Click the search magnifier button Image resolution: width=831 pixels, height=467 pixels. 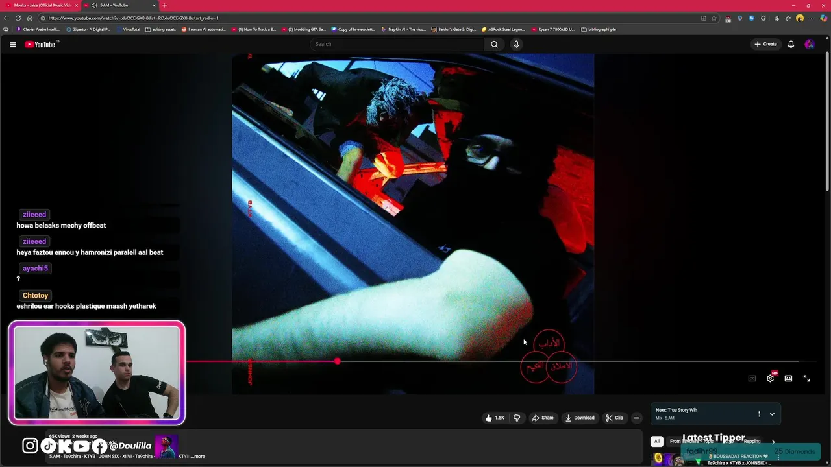[494, 44]
